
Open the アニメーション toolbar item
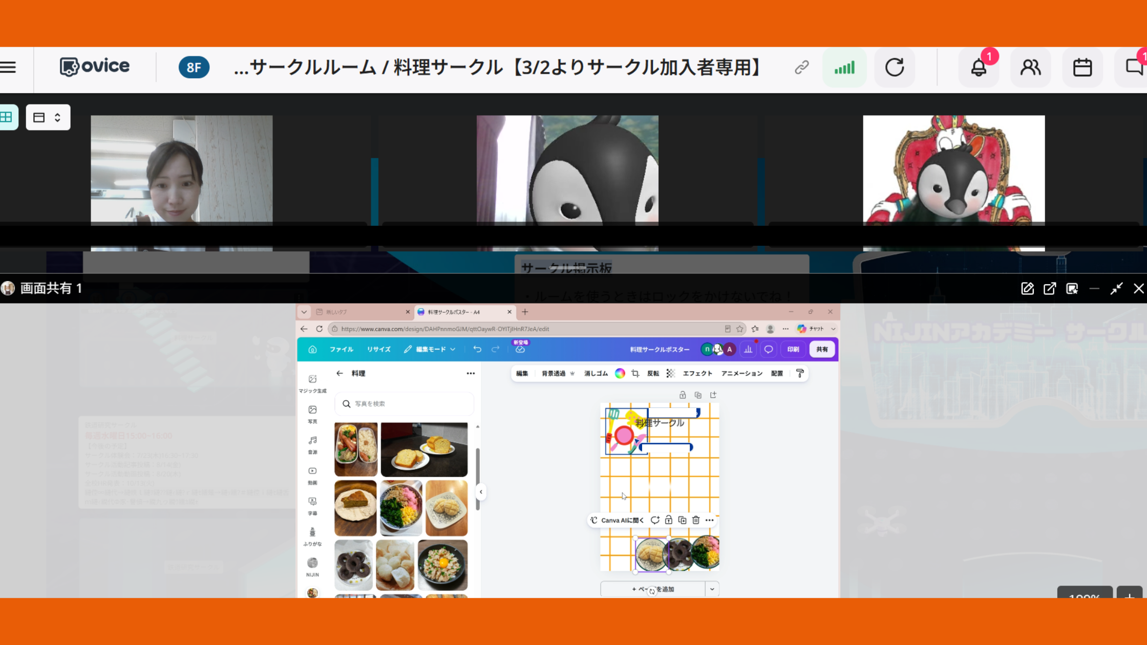[x=742, y=373]
